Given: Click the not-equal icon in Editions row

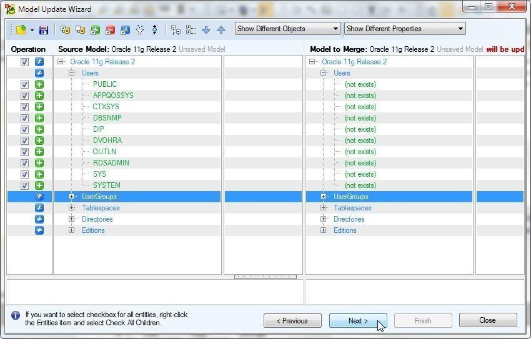Looking at the screenshot, I should (39, 230).
